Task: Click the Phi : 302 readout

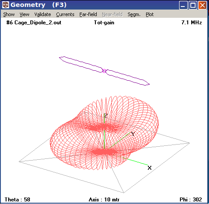Action: (191, 200)
